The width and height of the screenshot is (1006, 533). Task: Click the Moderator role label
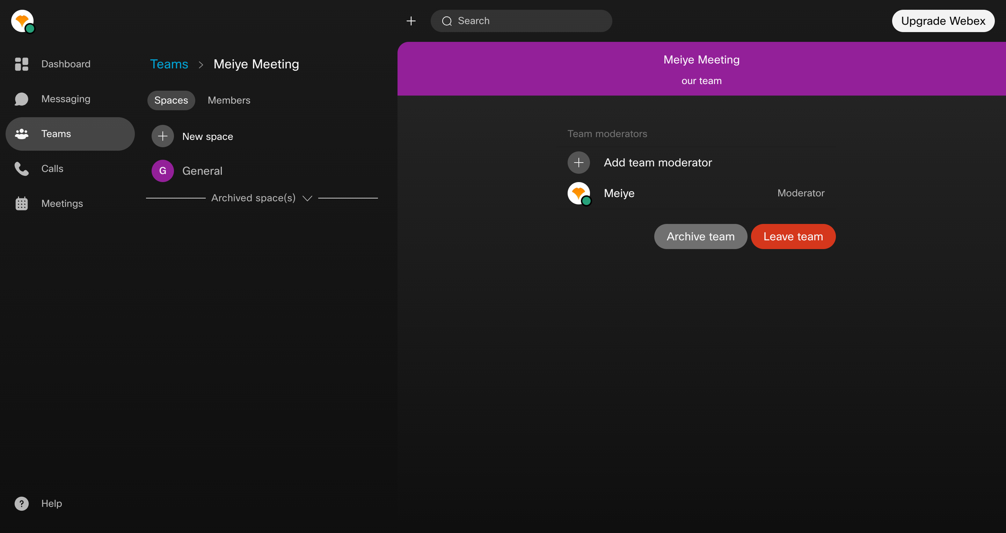pos(801,193)
